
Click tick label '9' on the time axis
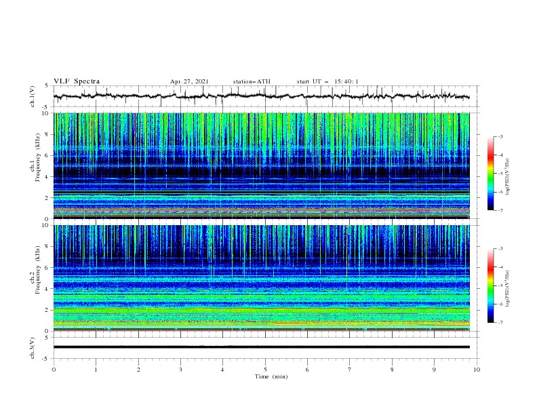pyautogui.click(x=434, y=370)
